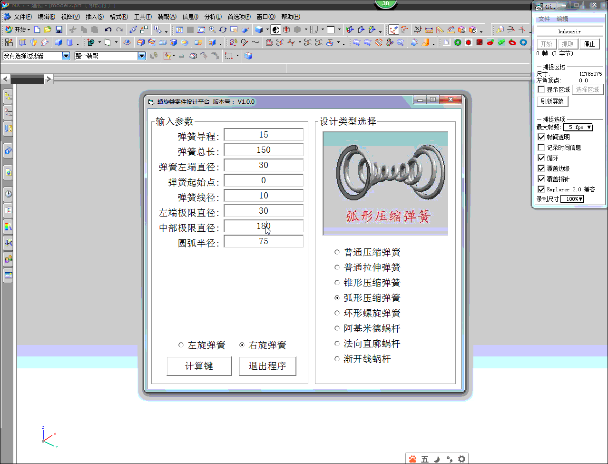The height and width of the screenshot is (464, 608).
Task: Open the 插入(S) menu
Action: click(94, 17)
